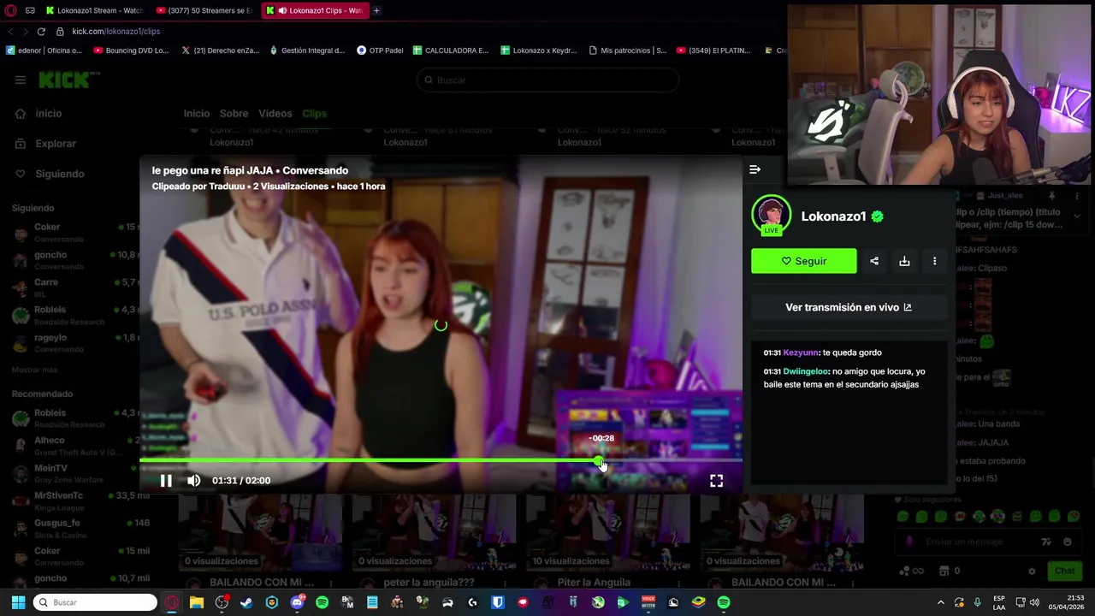This screenshot has width=1095, height=616.
Task: Collapse the clip side panel icon
Action: point(755,169)
